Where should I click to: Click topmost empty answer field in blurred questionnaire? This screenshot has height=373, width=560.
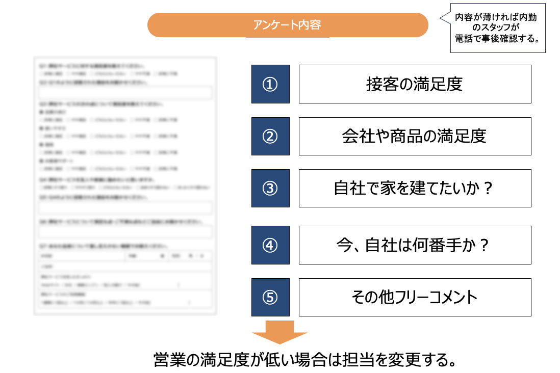click(125, 93)
